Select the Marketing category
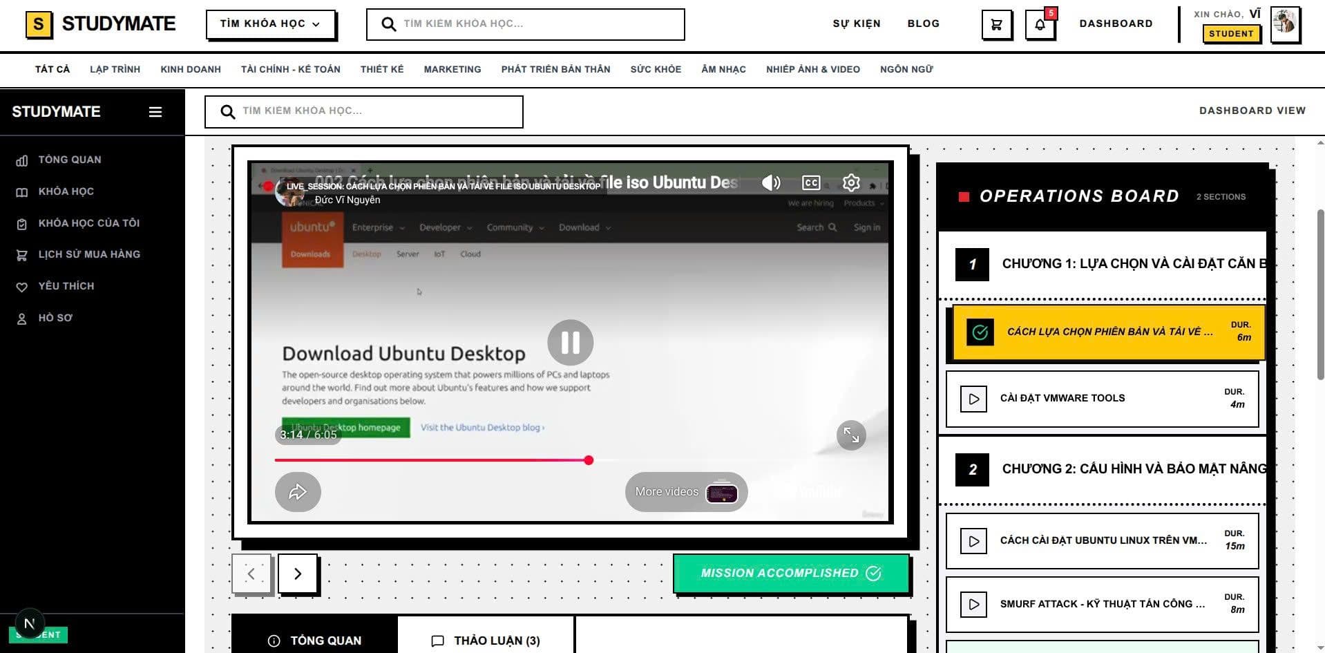This screenshot has height=653, width=1325. (452, 69)
